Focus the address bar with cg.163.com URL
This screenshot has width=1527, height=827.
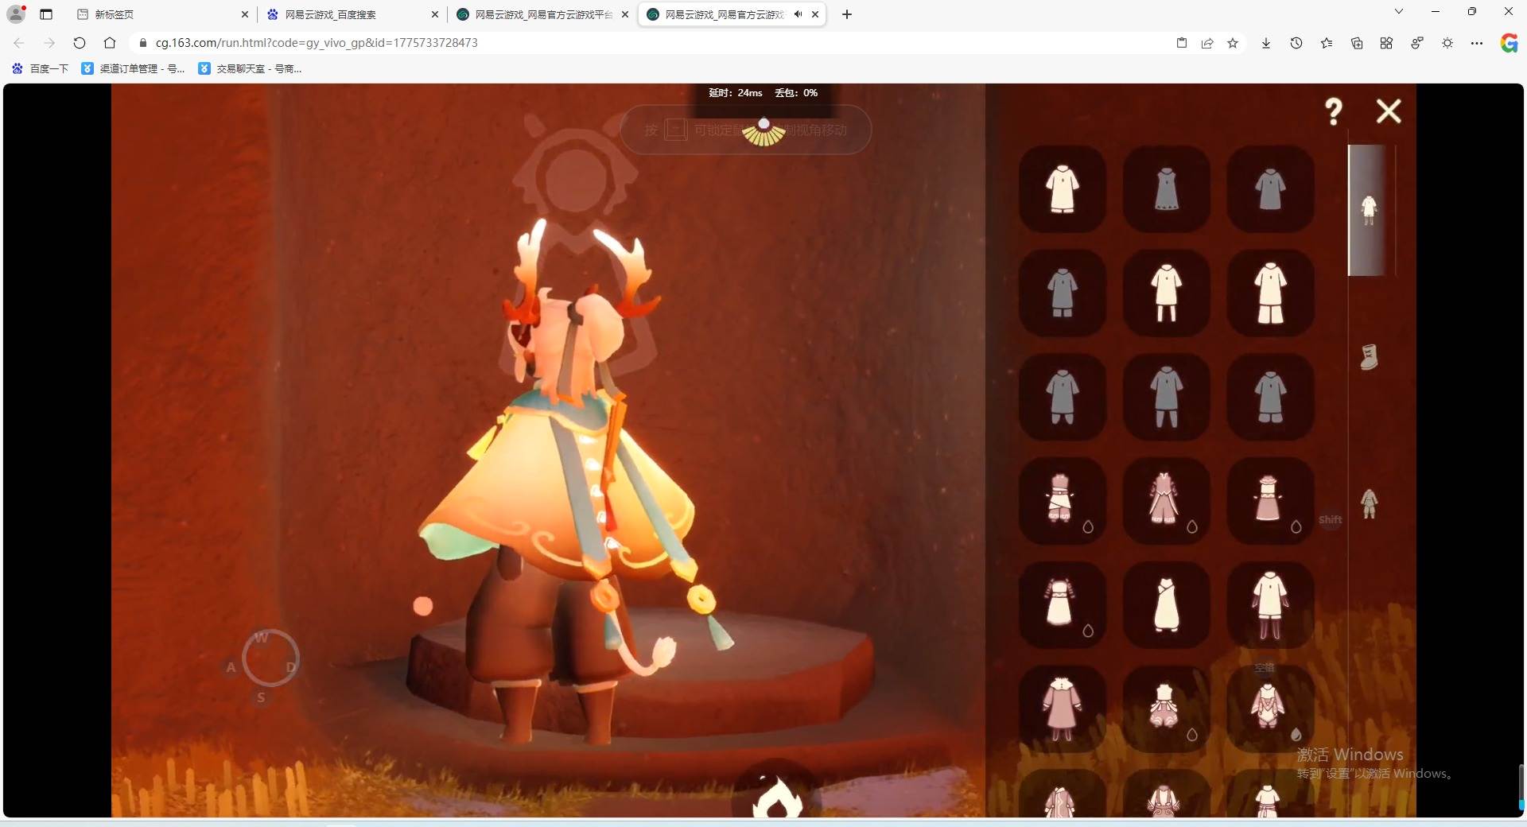652,43
